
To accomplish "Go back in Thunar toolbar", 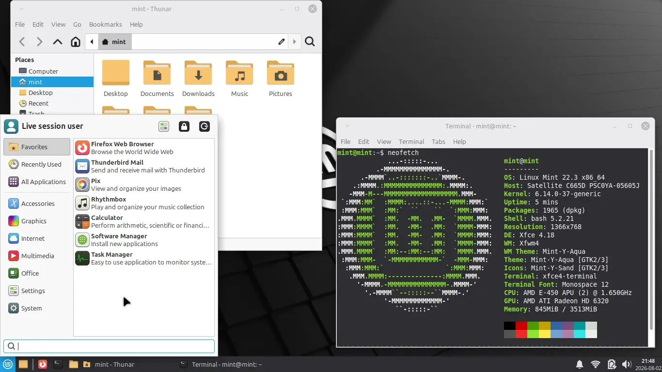I will [22, 42].
